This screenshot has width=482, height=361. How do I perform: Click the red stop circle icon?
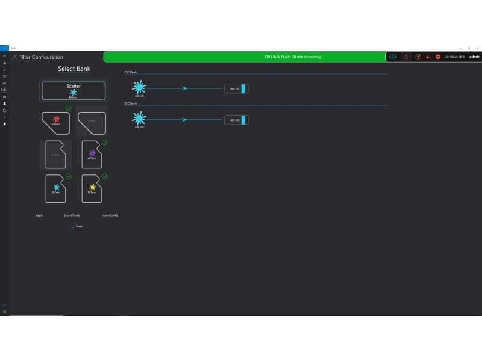(438, 57)
